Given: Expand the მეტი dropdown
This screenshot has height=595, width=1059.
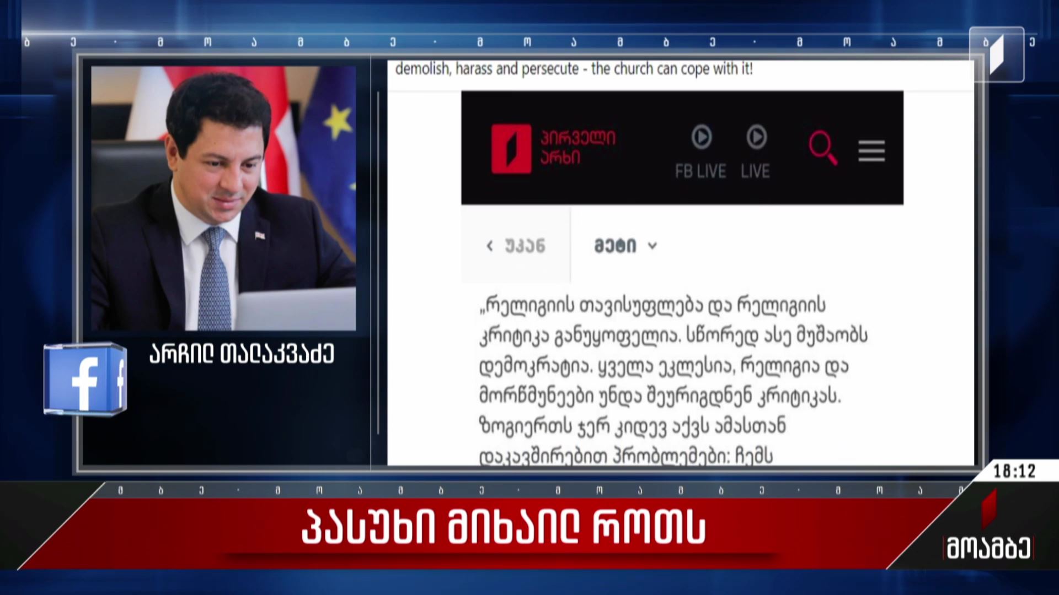Looking at the screenshot, I should coord(625,246).
